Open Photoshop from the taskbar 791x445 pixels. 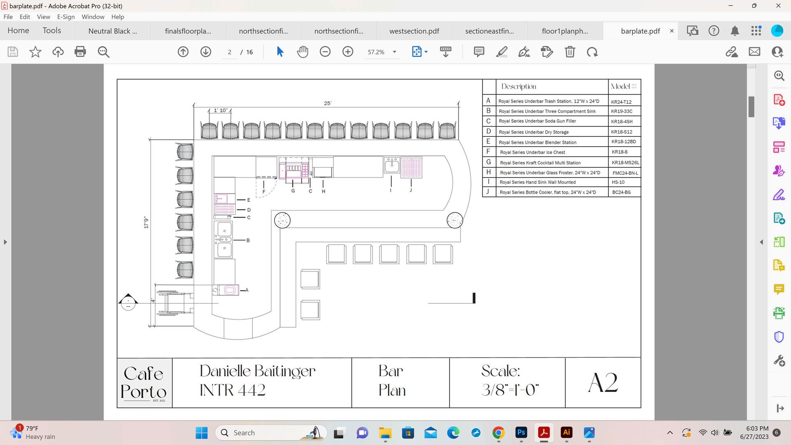click(521, 433)
